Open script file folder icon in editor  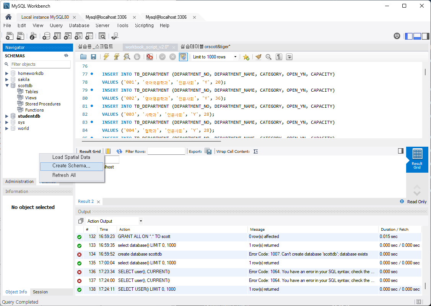pyautogui.click(x=83, y=57)
